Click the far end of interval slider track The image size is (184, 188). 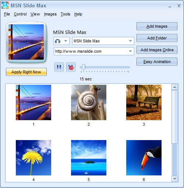pyautogui.click(x=128, y=67)
